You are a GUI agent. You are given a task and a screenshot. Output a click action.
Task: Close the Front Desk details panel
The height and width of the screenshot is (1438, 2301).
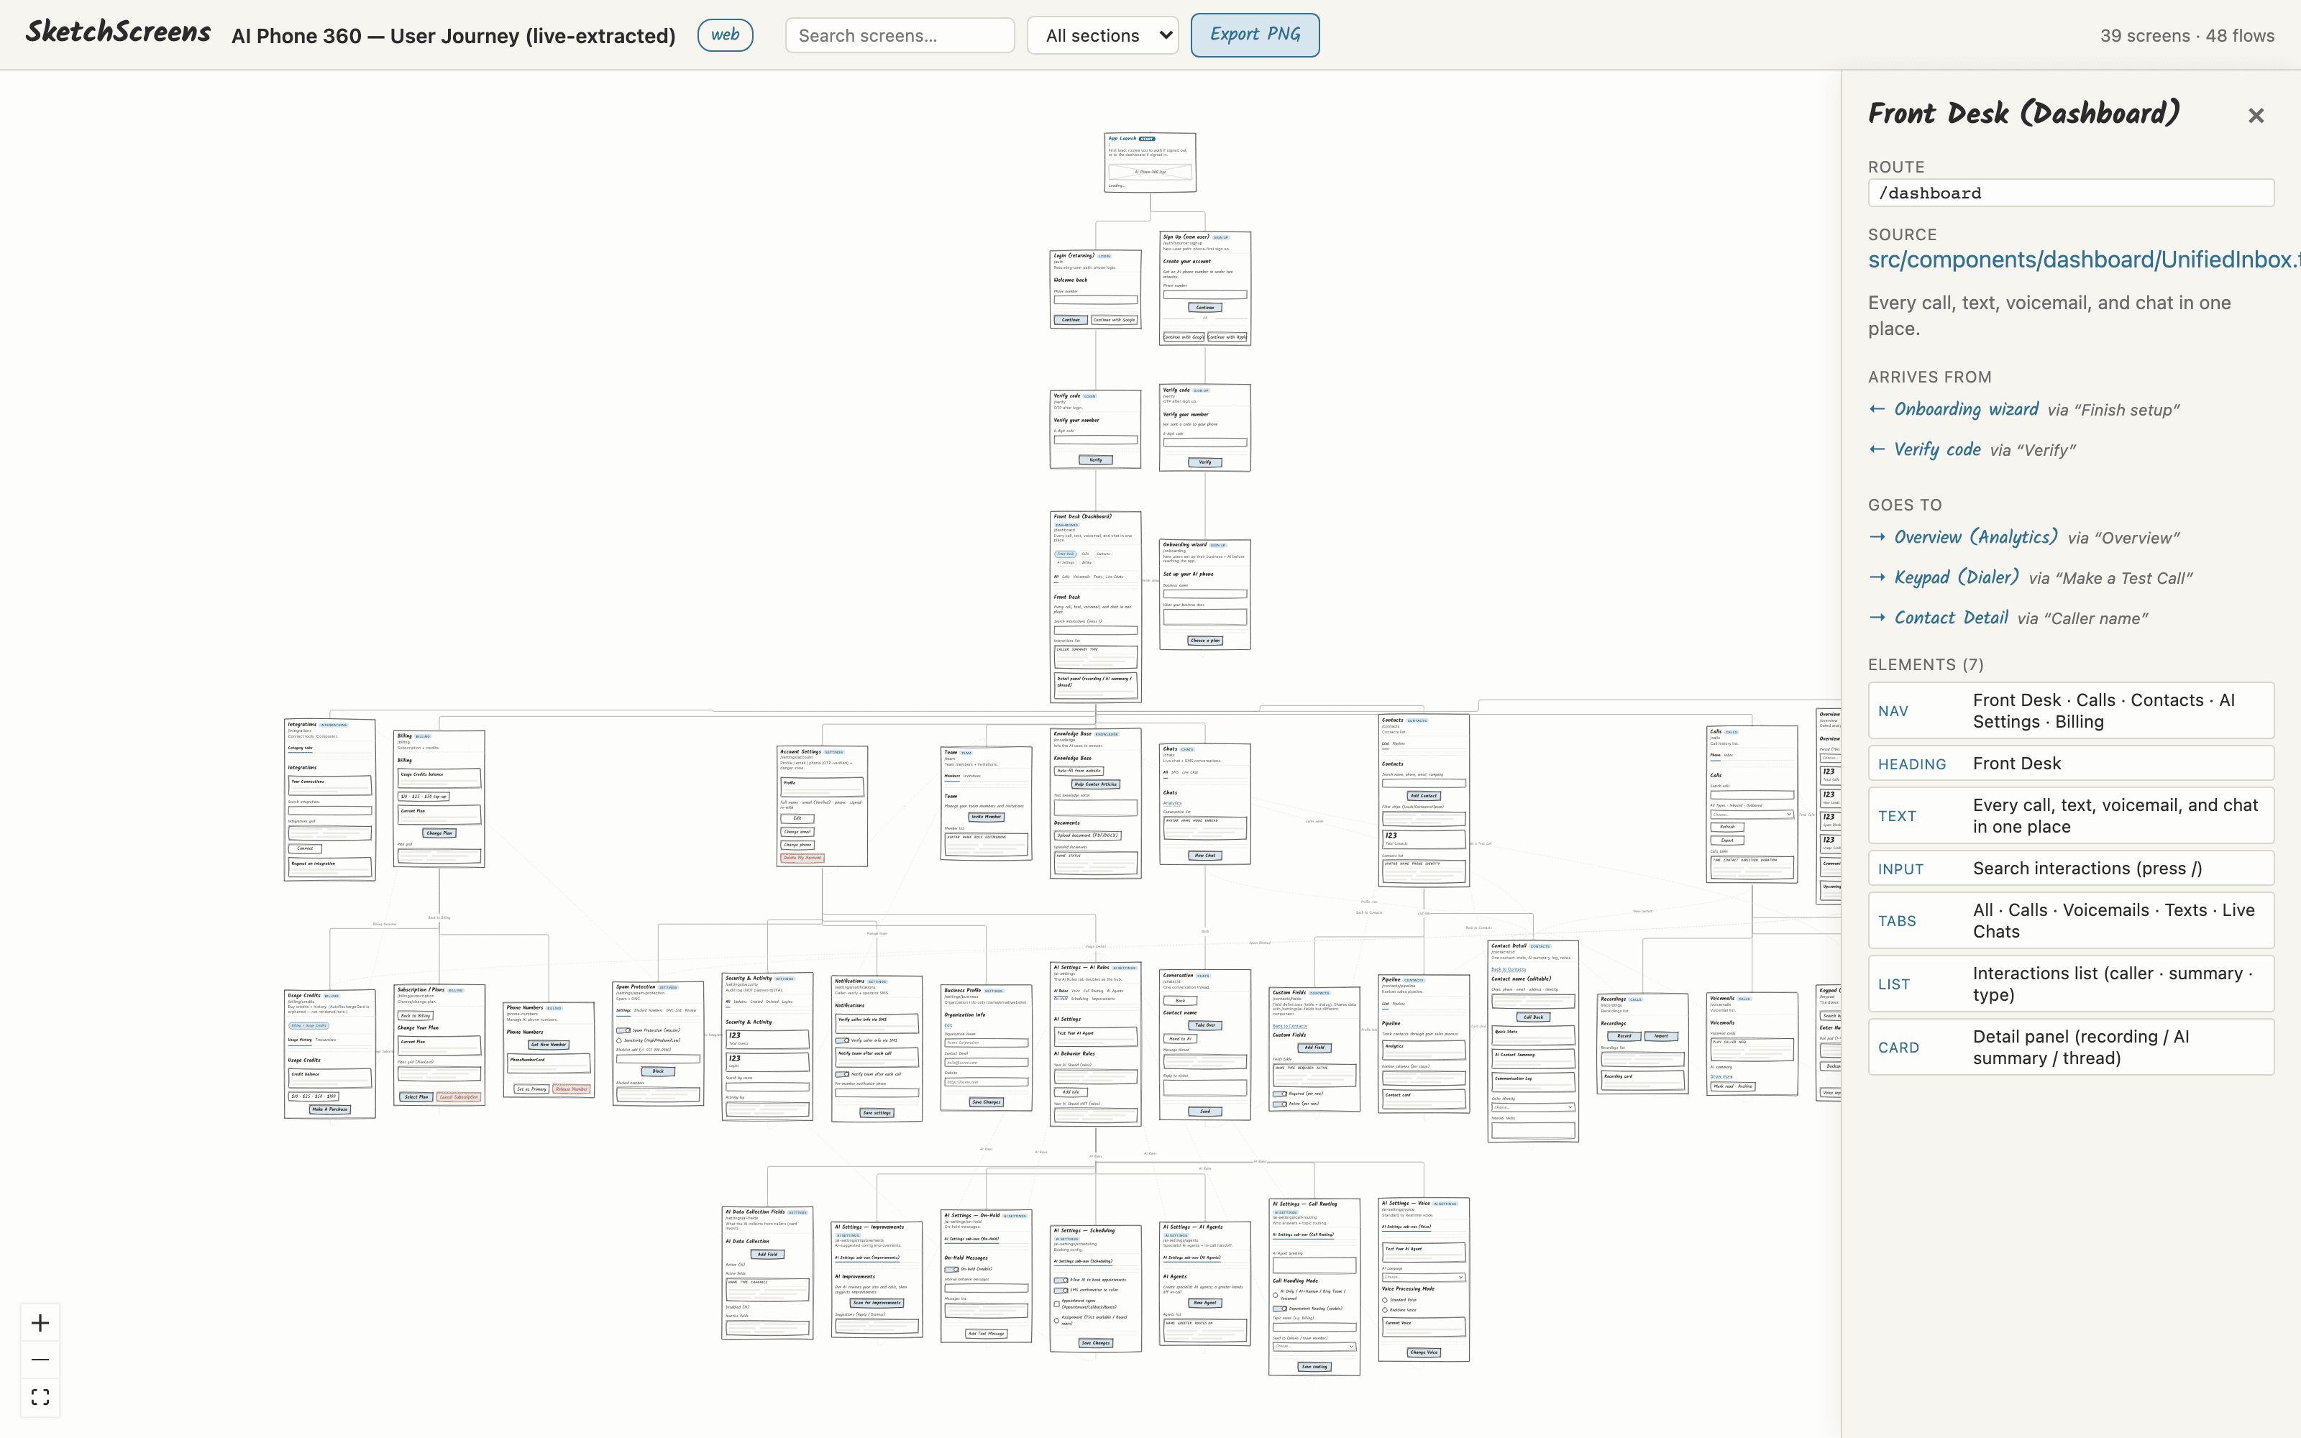click(x=2256, y=116)
